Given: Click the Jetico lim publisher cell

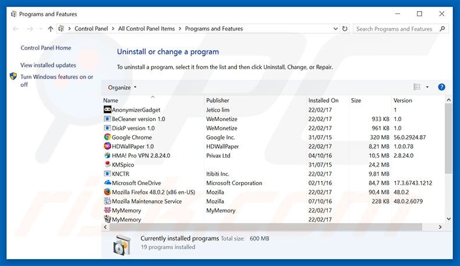Looking at the screenshot, I should (x=218, y=109).
